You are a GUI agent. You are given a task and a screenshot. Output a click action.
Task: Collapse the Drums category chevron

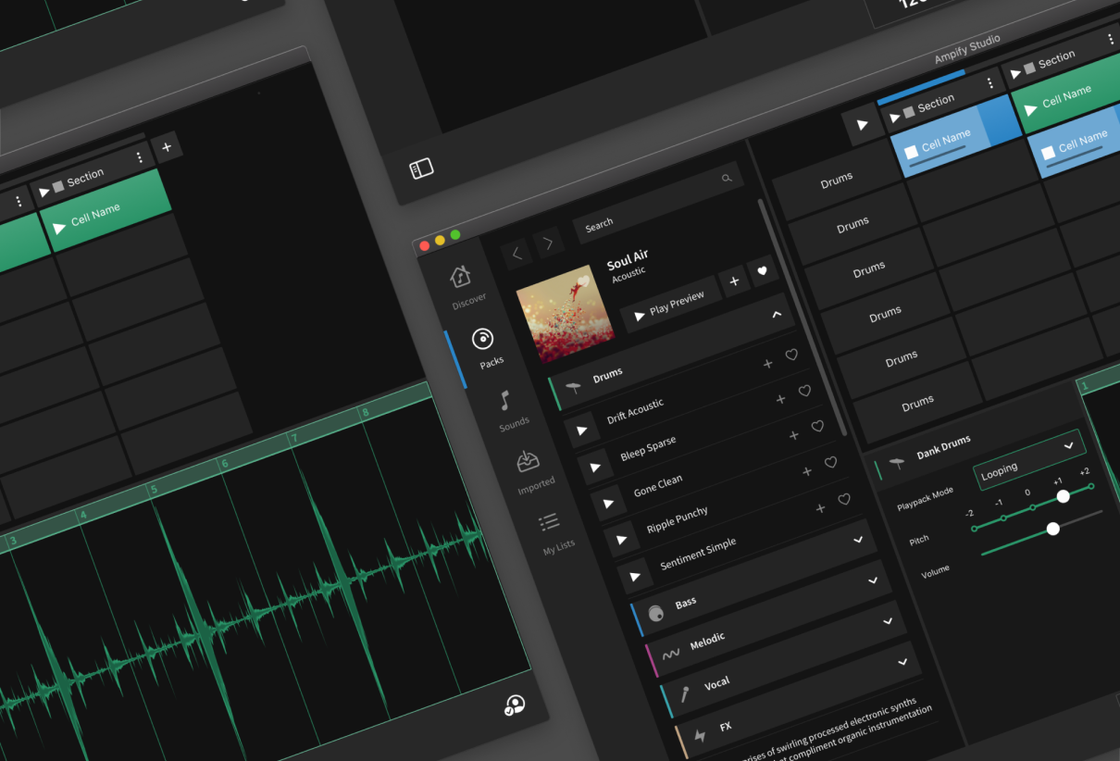[777, 315]
